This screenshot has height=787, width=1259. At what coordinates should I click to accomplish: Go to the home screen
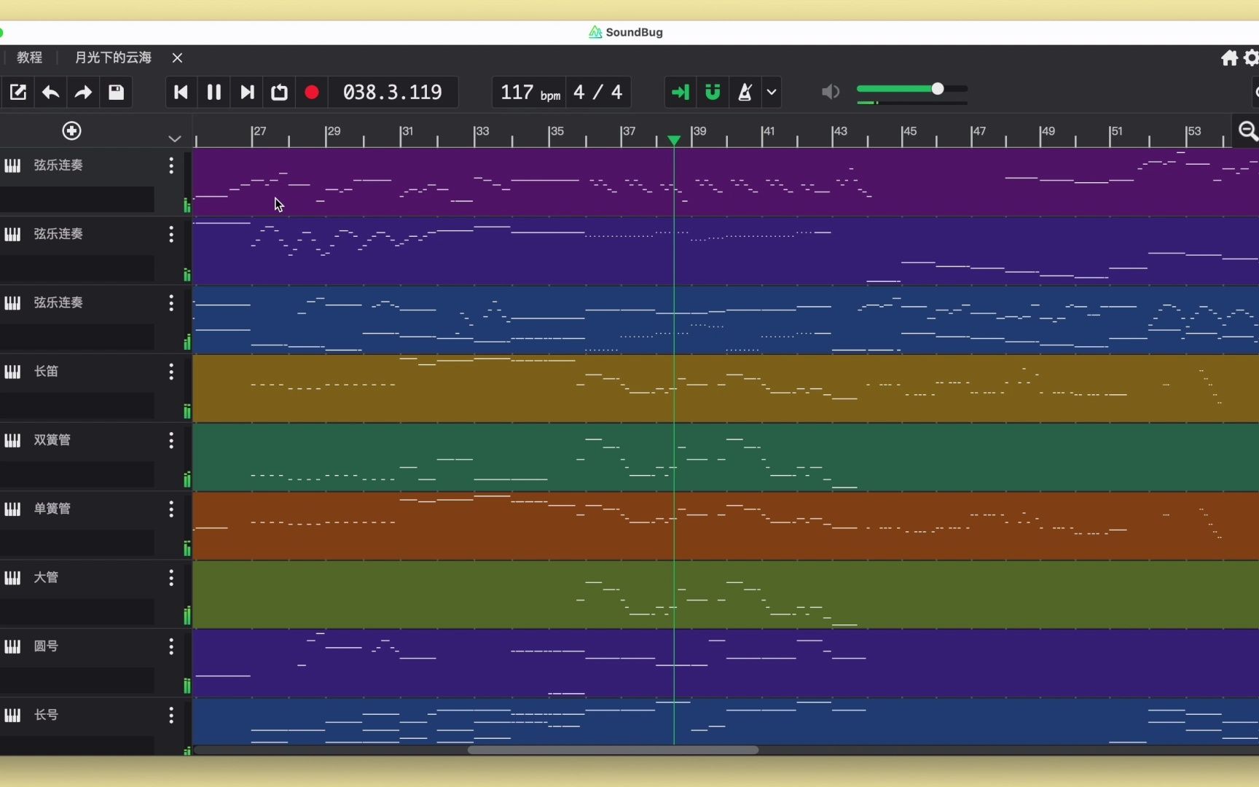coord(1229,58)
